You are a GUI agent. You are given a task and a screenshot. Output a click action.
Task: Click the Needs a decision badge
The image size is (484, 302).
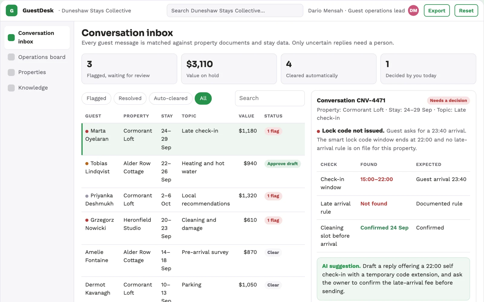tap(448, 100)
